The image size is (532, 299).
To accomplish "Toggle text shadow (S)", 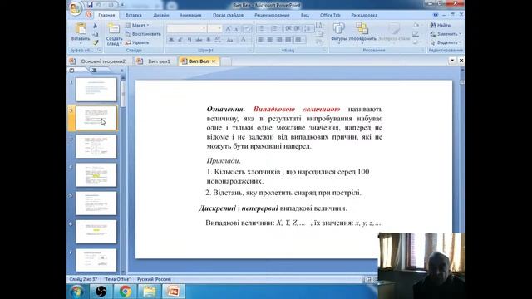I will 209,40.
